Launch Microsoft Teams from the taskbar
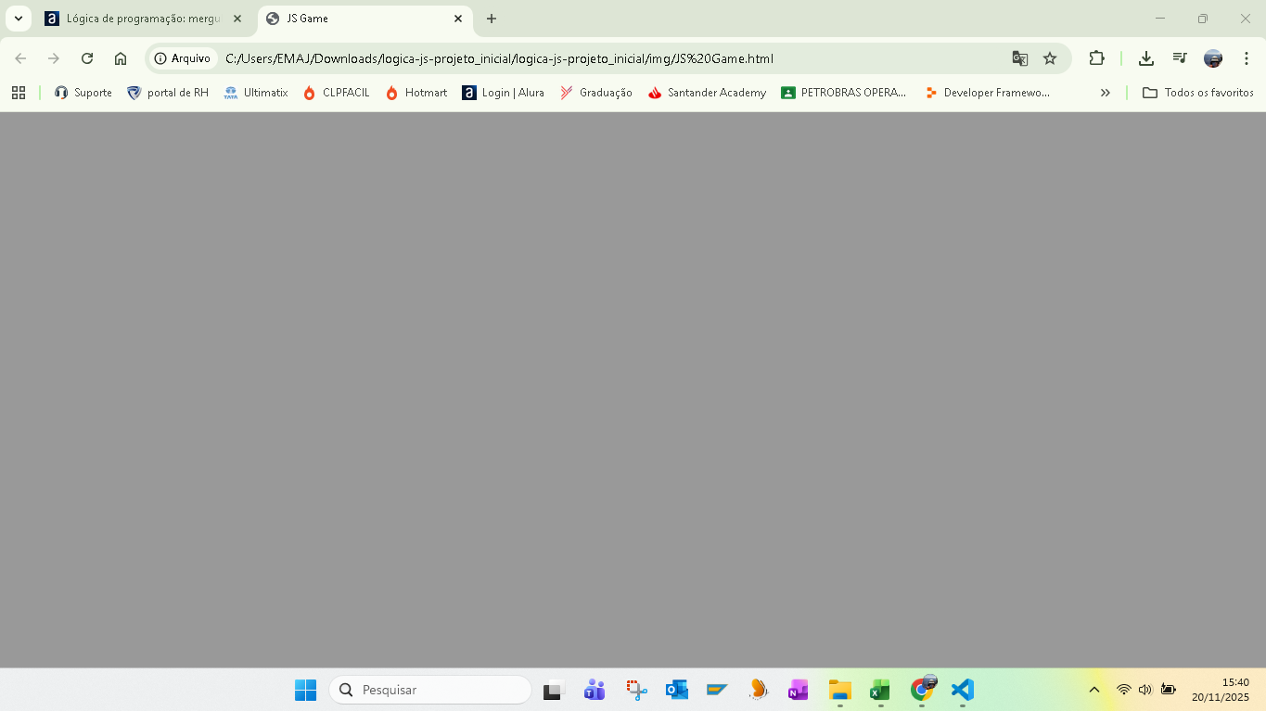Viewport: 1266px width, 711px height. pyautogui.click(x=595, y=690)
